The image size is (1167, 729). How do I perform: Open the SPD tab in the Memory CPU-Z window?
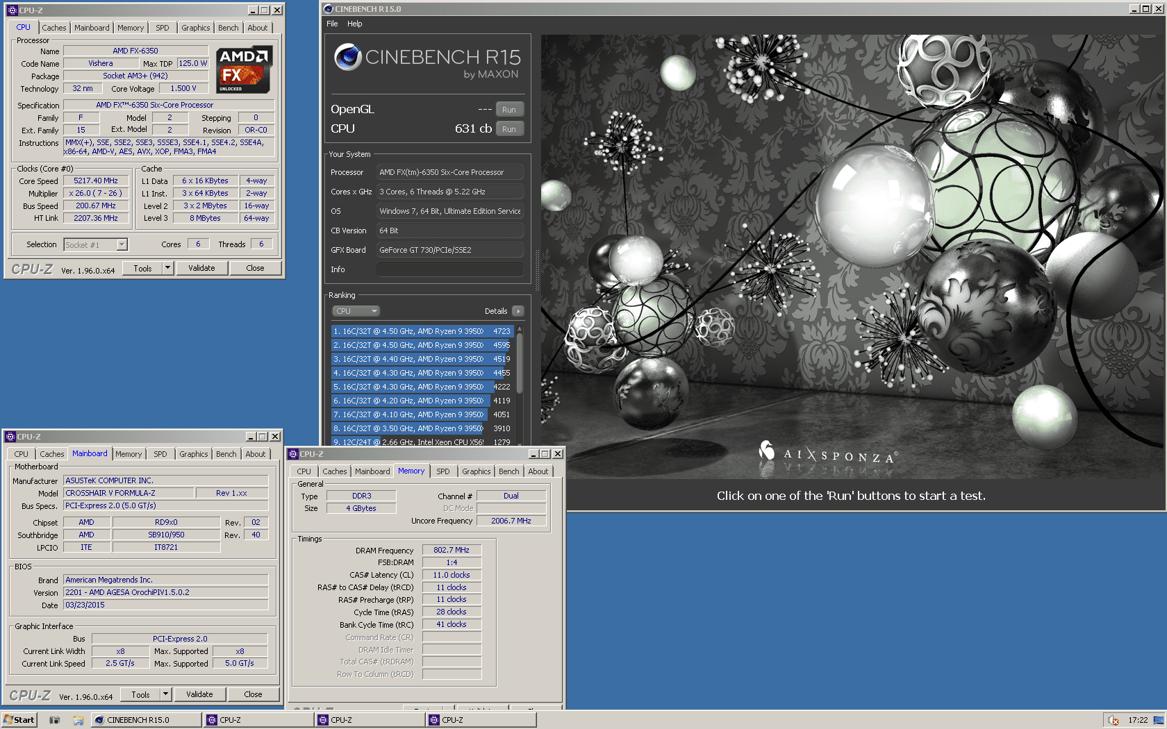[x=443, y=471]
